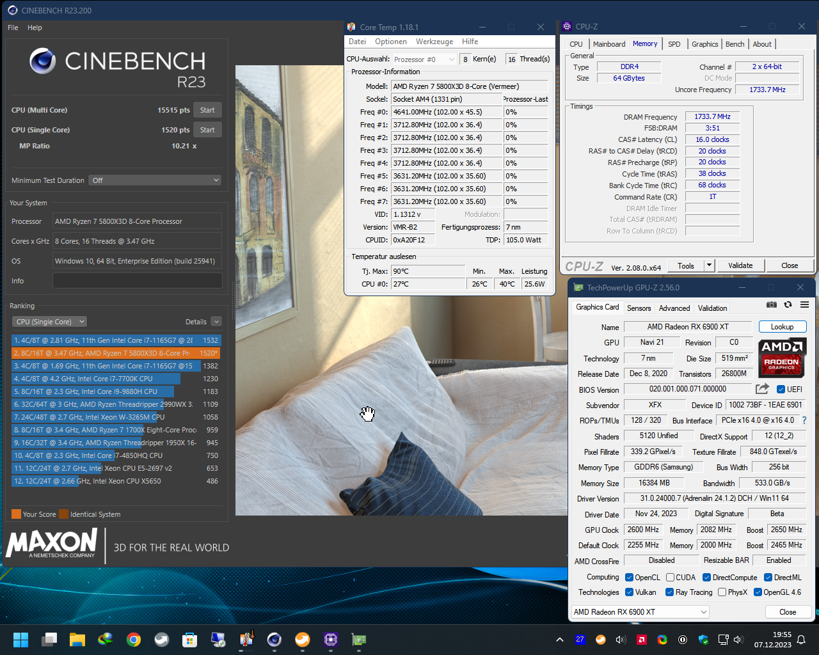This screenshot has height=655, width=819.
Task: Open the CPU-Z Tools dropdown arrow
Action: (709, 265)
